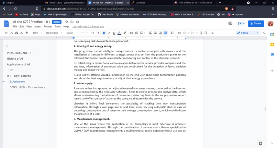Toggle Italic formatting
Image resolution: width=277 pixels, height=148 pixels.
tap(109, 33)
